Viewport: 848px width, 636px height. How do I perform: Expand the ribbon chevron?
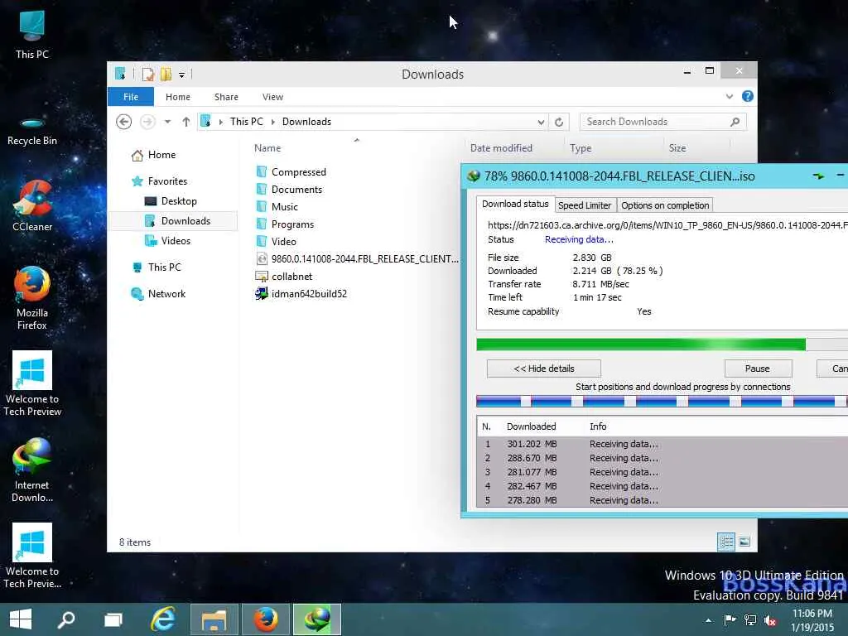730,97
